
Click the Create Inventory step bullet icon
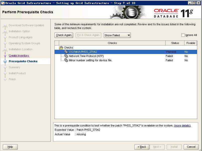[x=5, y=55]
